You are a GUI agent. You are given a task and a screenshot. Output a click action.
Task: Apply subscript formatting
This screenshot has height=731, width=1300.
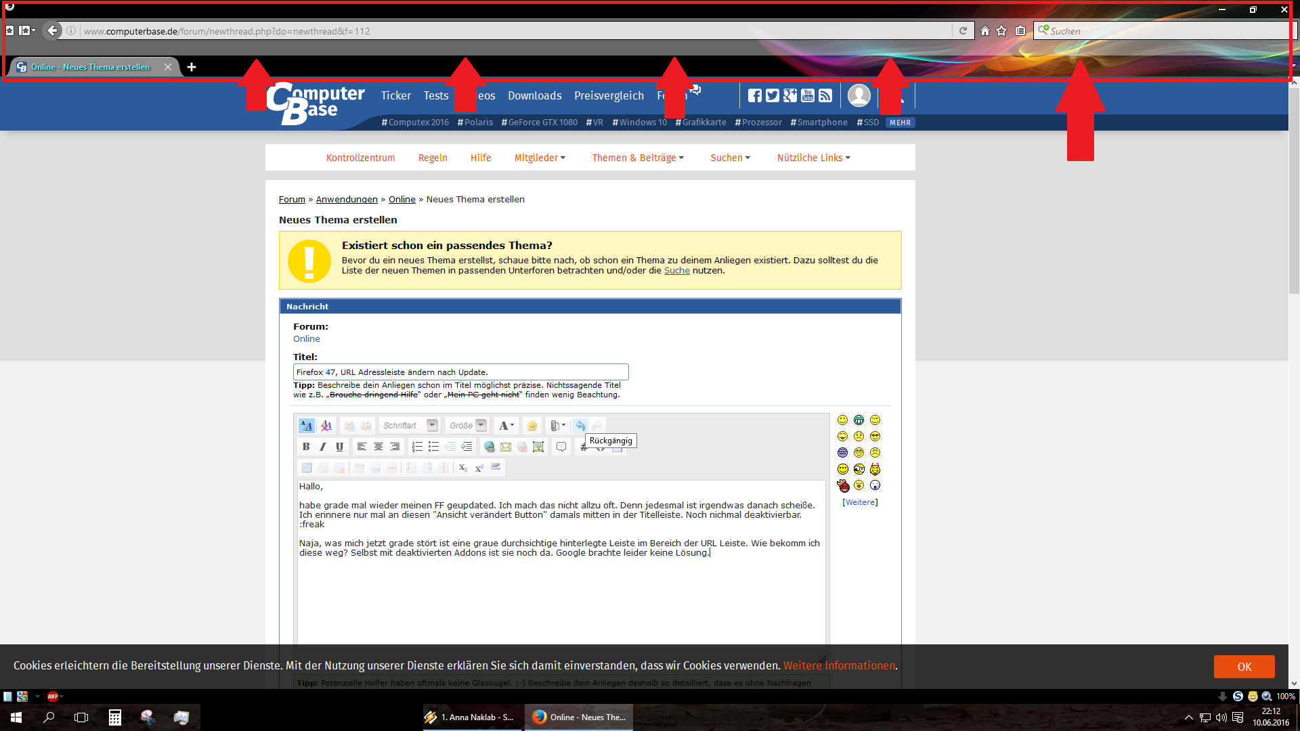click(x=463, y=468)
